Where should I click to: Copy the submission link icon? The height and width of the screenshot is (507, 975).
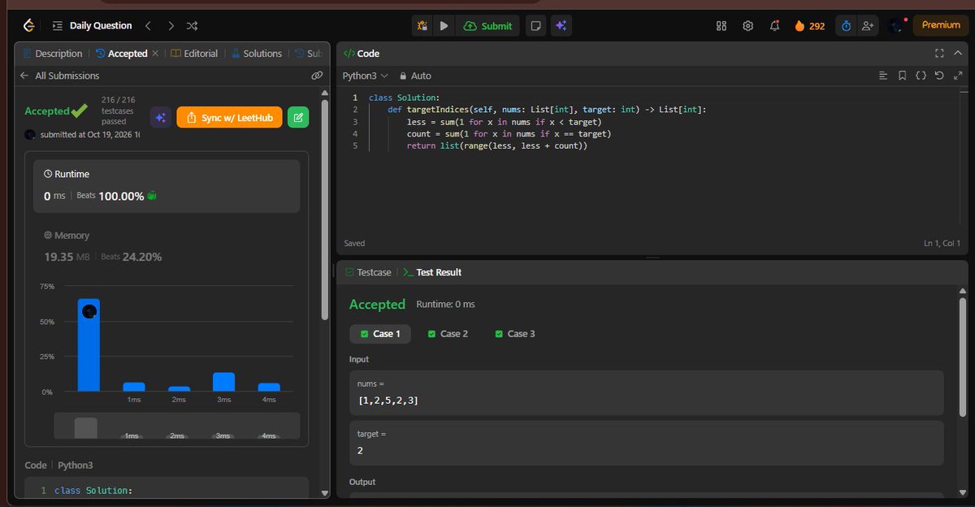[x=317, y=76]
